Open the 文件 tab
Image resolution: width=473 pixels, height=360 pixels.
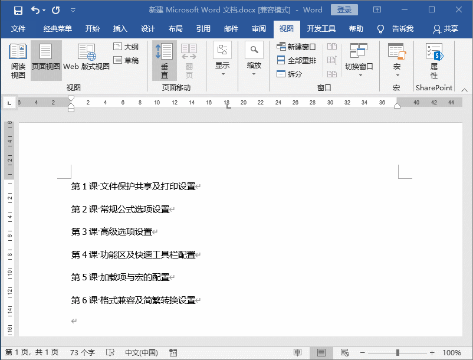[x=18, y=29]
